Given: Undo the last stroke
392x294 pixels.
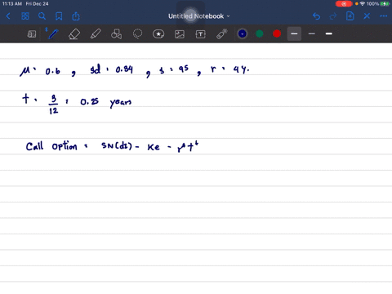Looking at the screenshot, I should [x=316, y=16].
